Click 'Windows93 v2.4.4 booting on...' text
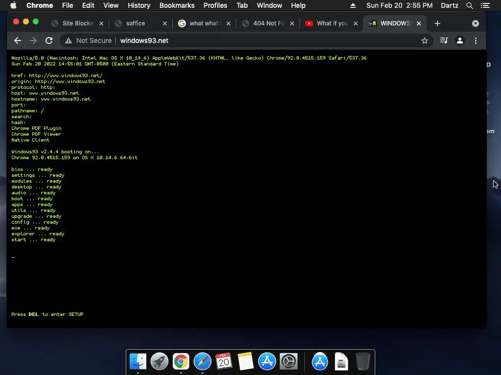This screenshot has height=375, width=501. [x=55, y=152]
